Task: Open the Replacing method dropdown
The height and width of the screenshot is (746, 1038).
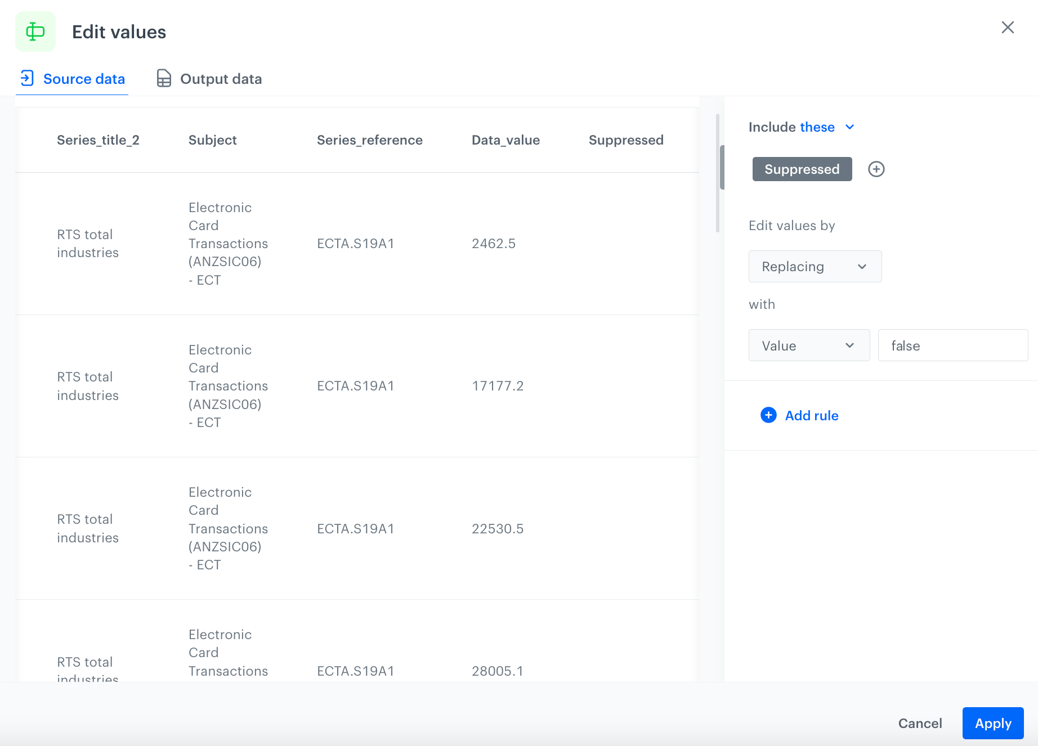Action: (x=815, y=267)
